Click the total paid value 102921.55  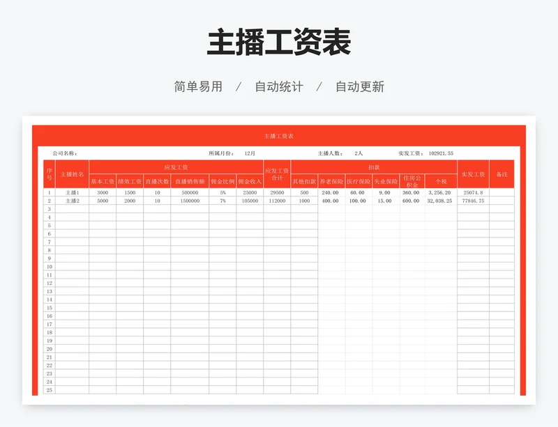pyautogui.click(x=441, y=153)
